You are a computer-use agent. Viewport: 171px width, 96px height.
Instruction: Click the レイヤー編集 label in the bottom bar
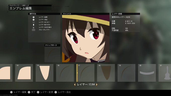20,92
